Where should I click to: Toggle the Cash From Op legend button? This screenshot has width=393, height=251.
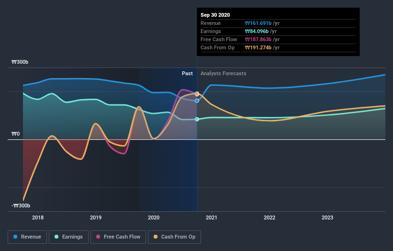174,237
